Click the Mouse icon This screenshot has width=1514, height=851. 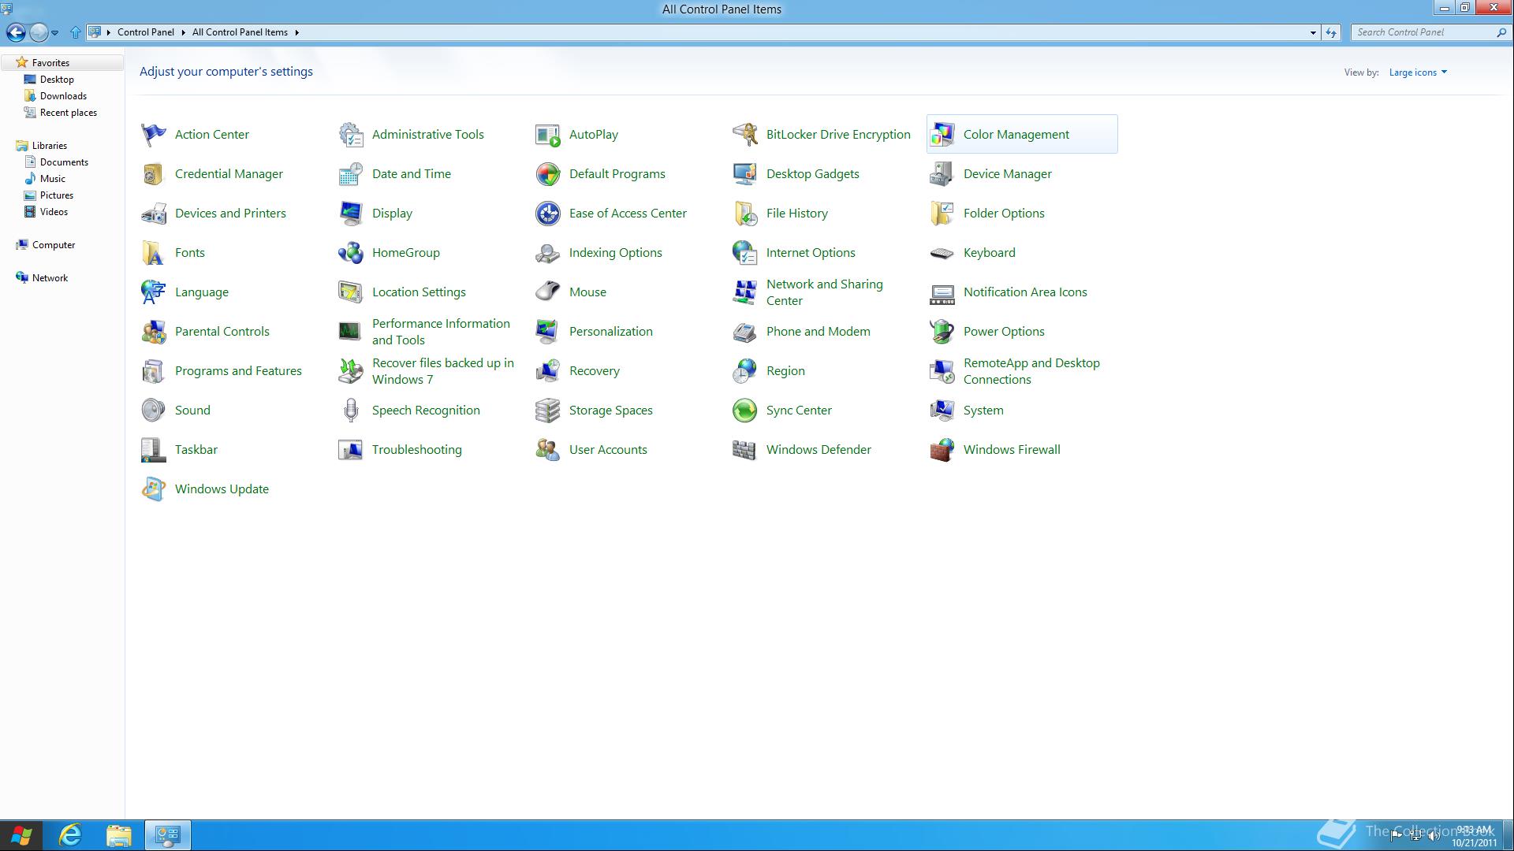547,292
